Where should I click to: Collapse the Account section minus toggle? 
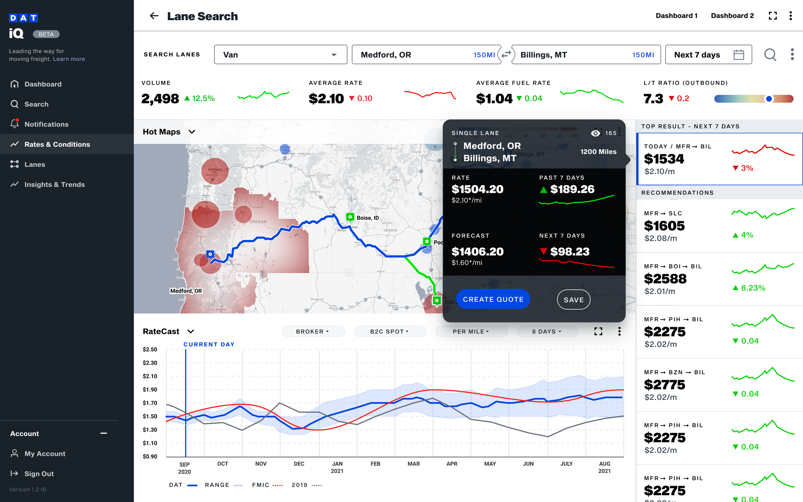[103, 433]
